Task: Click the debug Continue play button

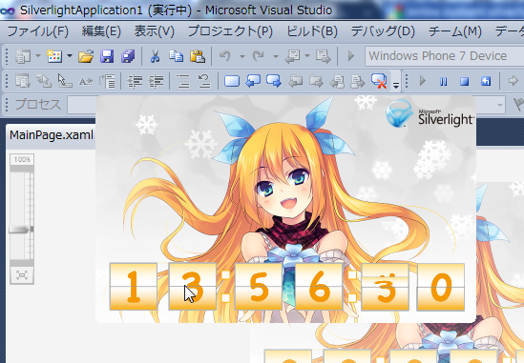Action: [423, 81]
